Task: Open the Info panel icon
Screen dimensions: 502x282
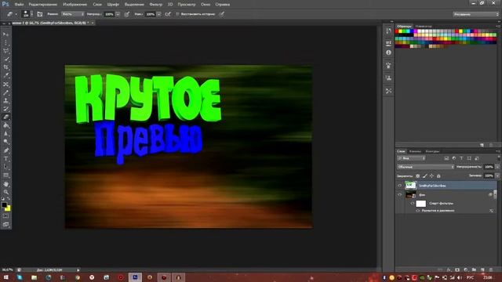Action: (x=388, y=52)
